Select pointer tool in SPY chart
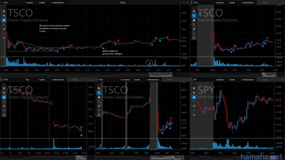Screen dimensions: 285x160 click(x=194, y=88)
